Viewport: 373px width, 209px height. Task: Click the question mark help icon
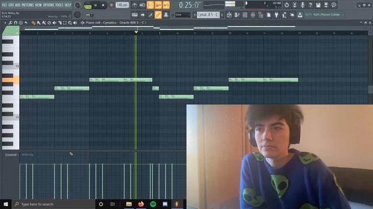pyautogui.click(x=310, y=5)
